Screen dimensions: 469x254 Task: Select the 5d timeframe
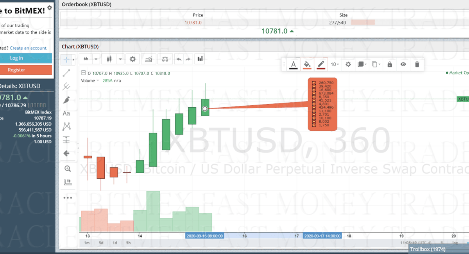click(101, 243)
